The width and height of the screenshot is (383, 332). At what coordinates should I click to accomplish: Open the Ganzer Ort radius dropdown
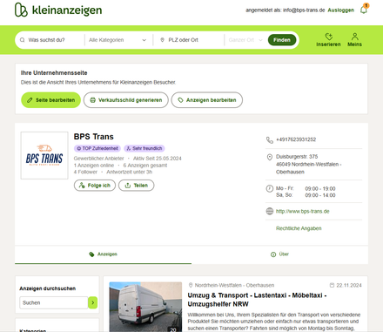(x=245, y=40)
